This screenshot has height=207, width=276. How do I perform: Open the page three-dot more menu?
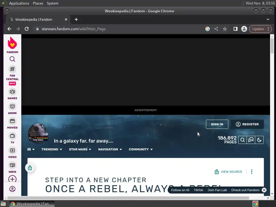click(252, 172)
